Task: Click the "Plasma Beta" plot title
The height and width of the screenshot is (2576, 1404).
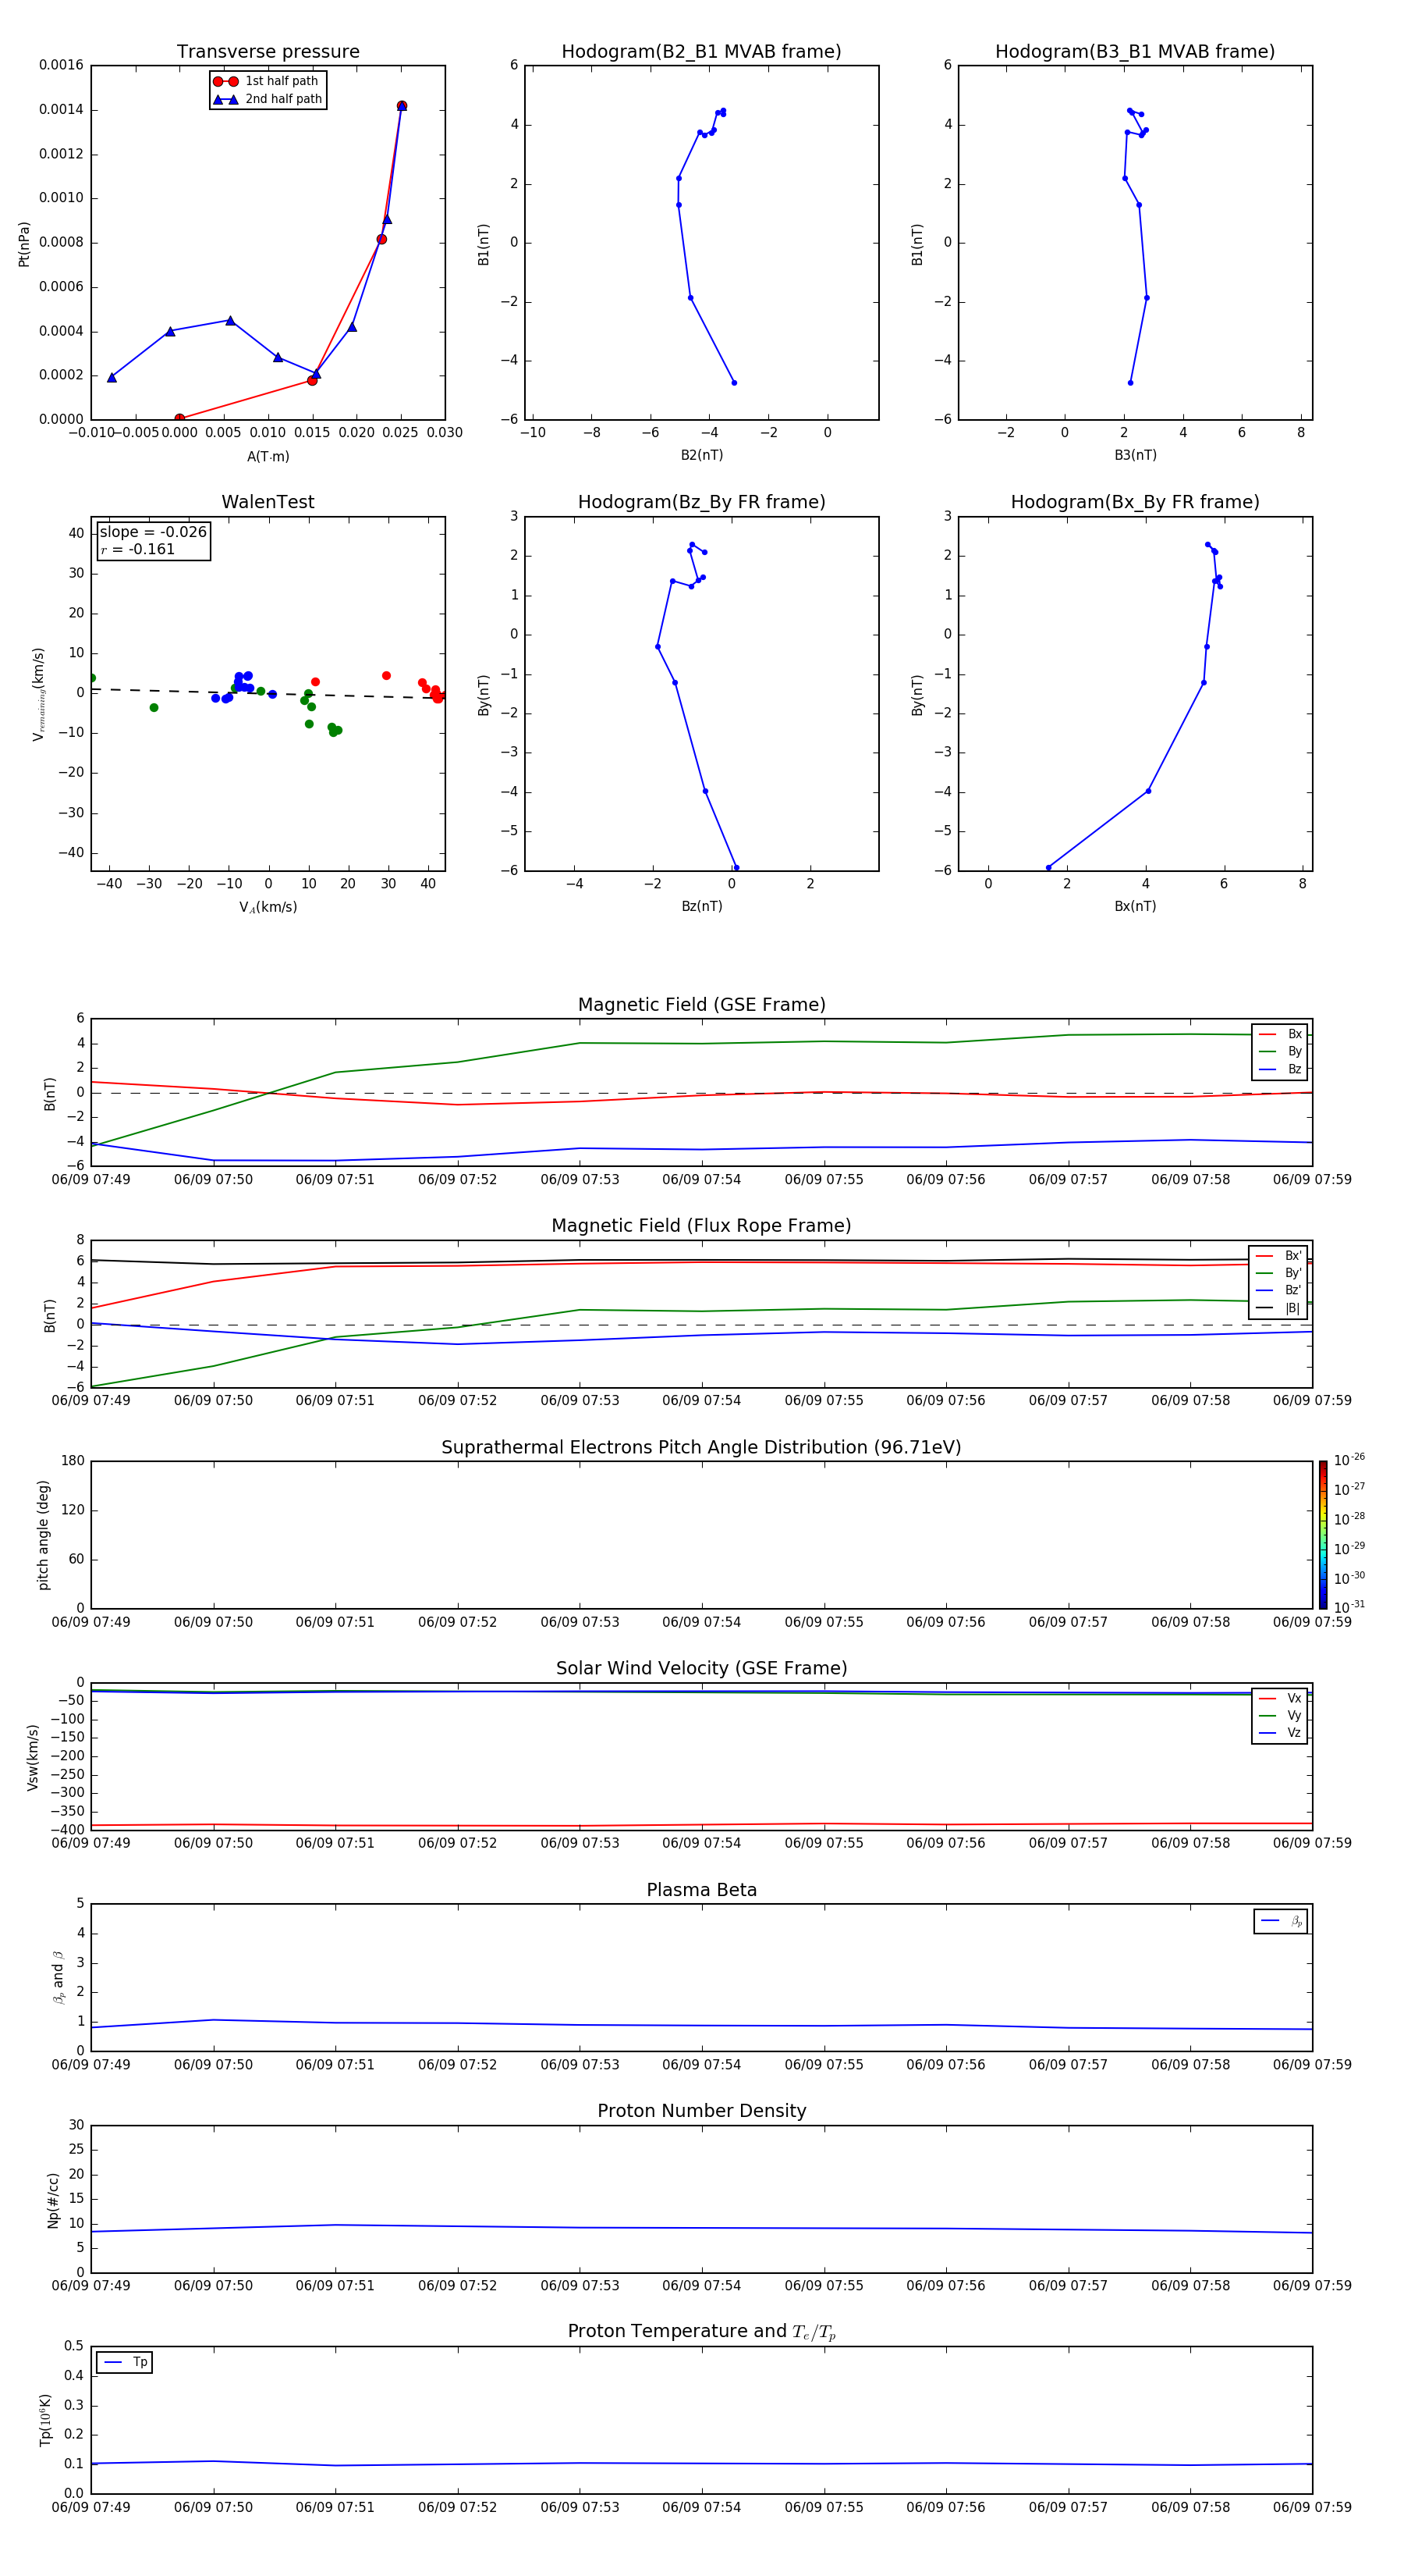Action: point(701,1890)
